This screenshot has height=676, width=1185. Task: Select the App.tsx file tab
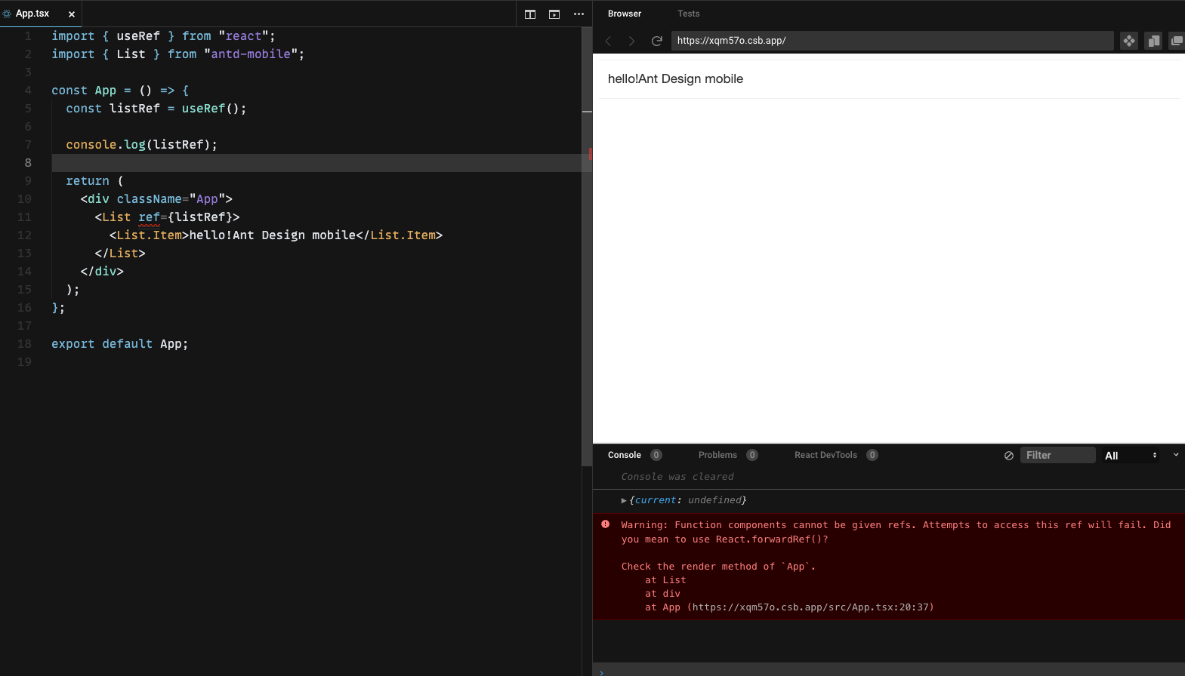click(x=41, y=14)
